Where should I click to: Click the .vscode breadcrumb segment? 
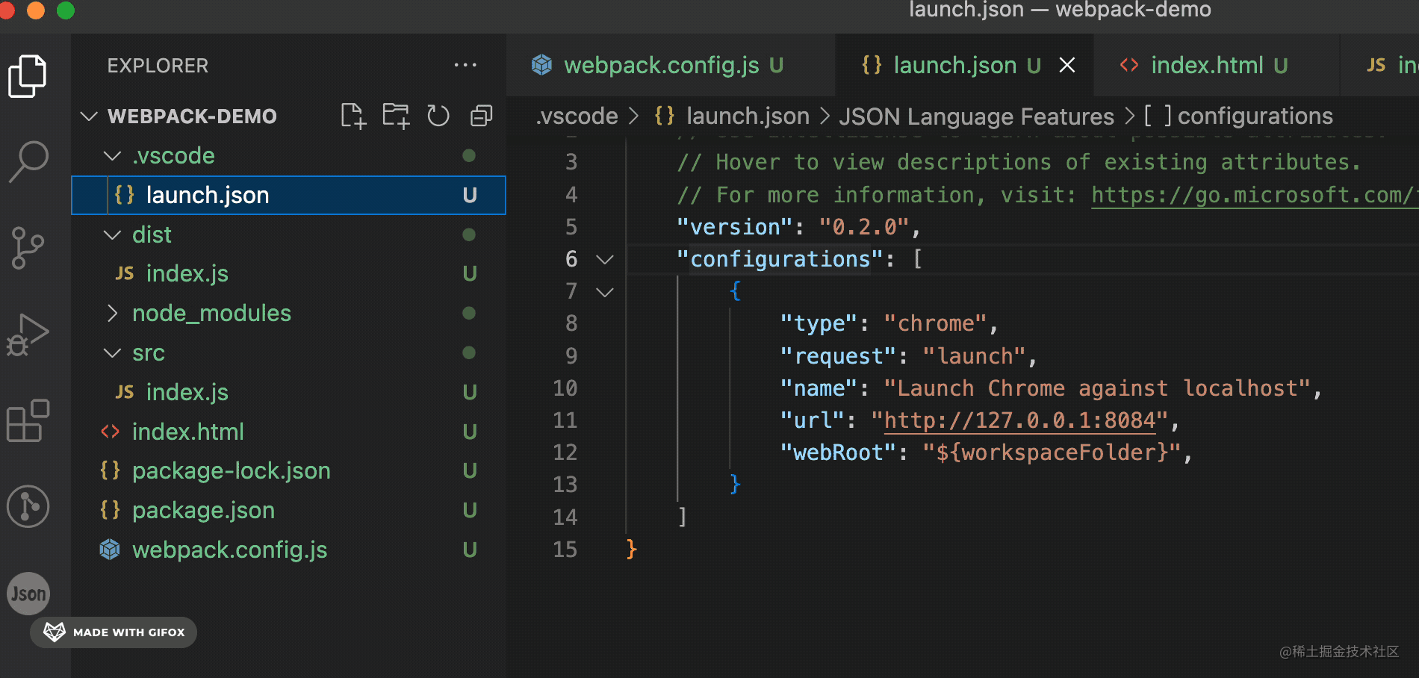[x=577, y=116]
